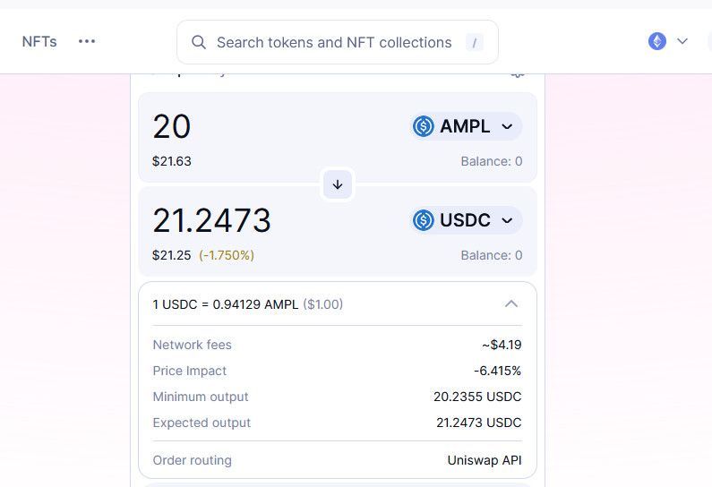
Task: Open the NFTs navigation tab
Action: click(39, 41)
